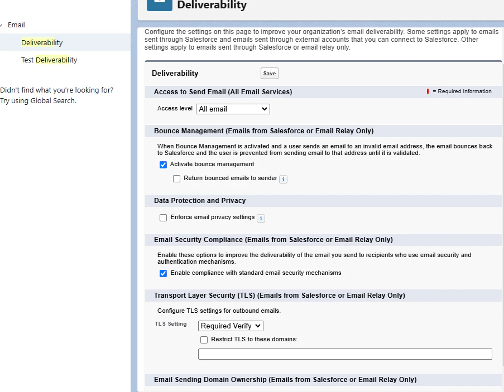Click the Email Sending Domain Ownership heading
The height and width of the screenshot is (392, 504).
coord(285,379)
